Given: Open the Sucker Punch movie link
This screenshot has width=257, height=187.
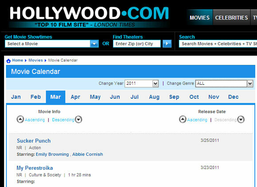Looking at the screenshot, I should [34, 141].
